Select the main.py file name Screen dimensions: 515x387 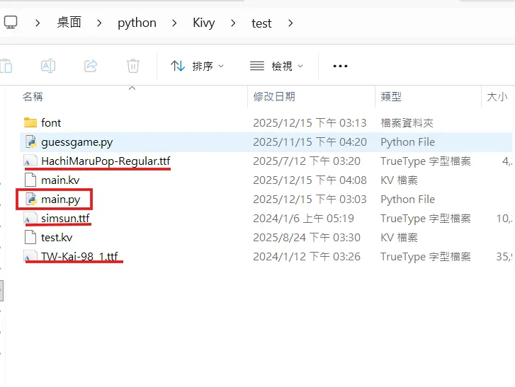coord(61,200)
